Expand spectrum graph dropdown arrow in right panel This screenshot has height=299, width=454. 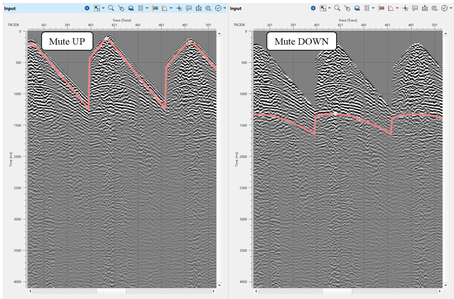click(397, 8)
